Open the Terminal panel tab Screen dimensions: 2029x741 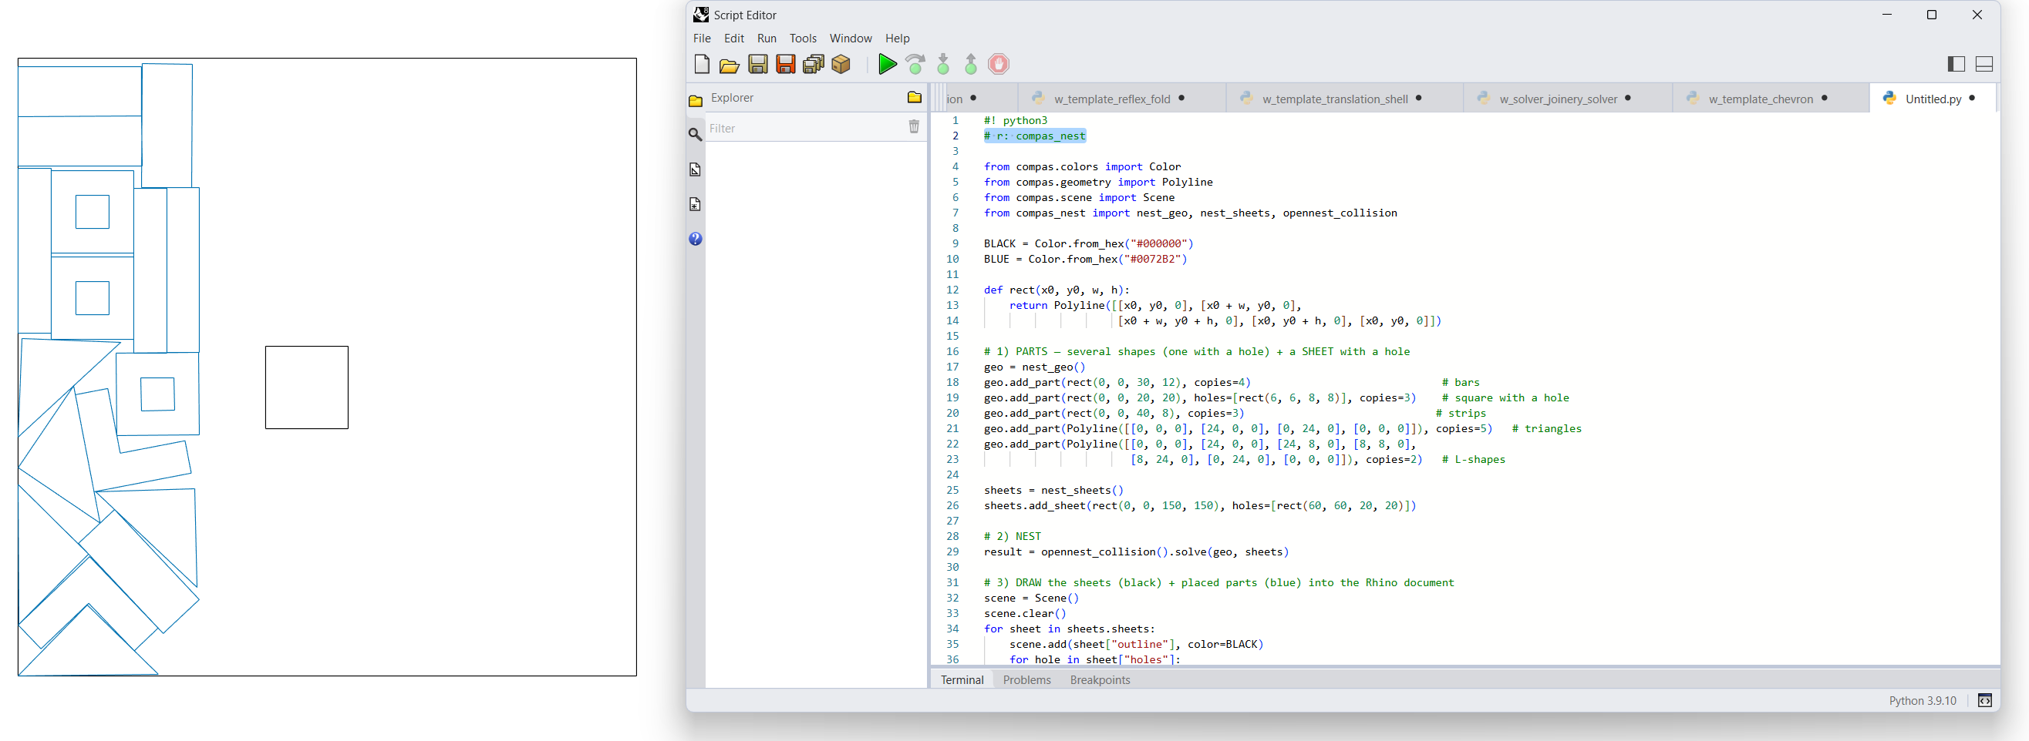point(962,679)
